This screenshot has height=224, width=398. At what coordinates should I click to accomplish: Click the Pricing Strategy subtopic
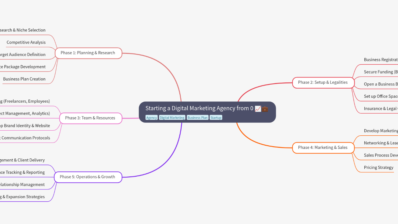pyautogui.click(x=379, y=167)
